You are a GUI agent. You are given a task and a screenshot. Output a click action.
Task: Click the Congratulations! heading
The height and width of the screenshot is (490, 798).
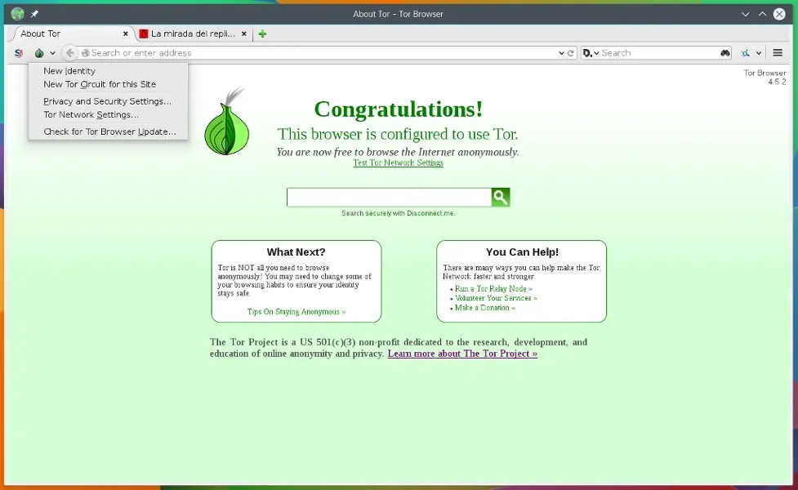click(x=399, y=109)
